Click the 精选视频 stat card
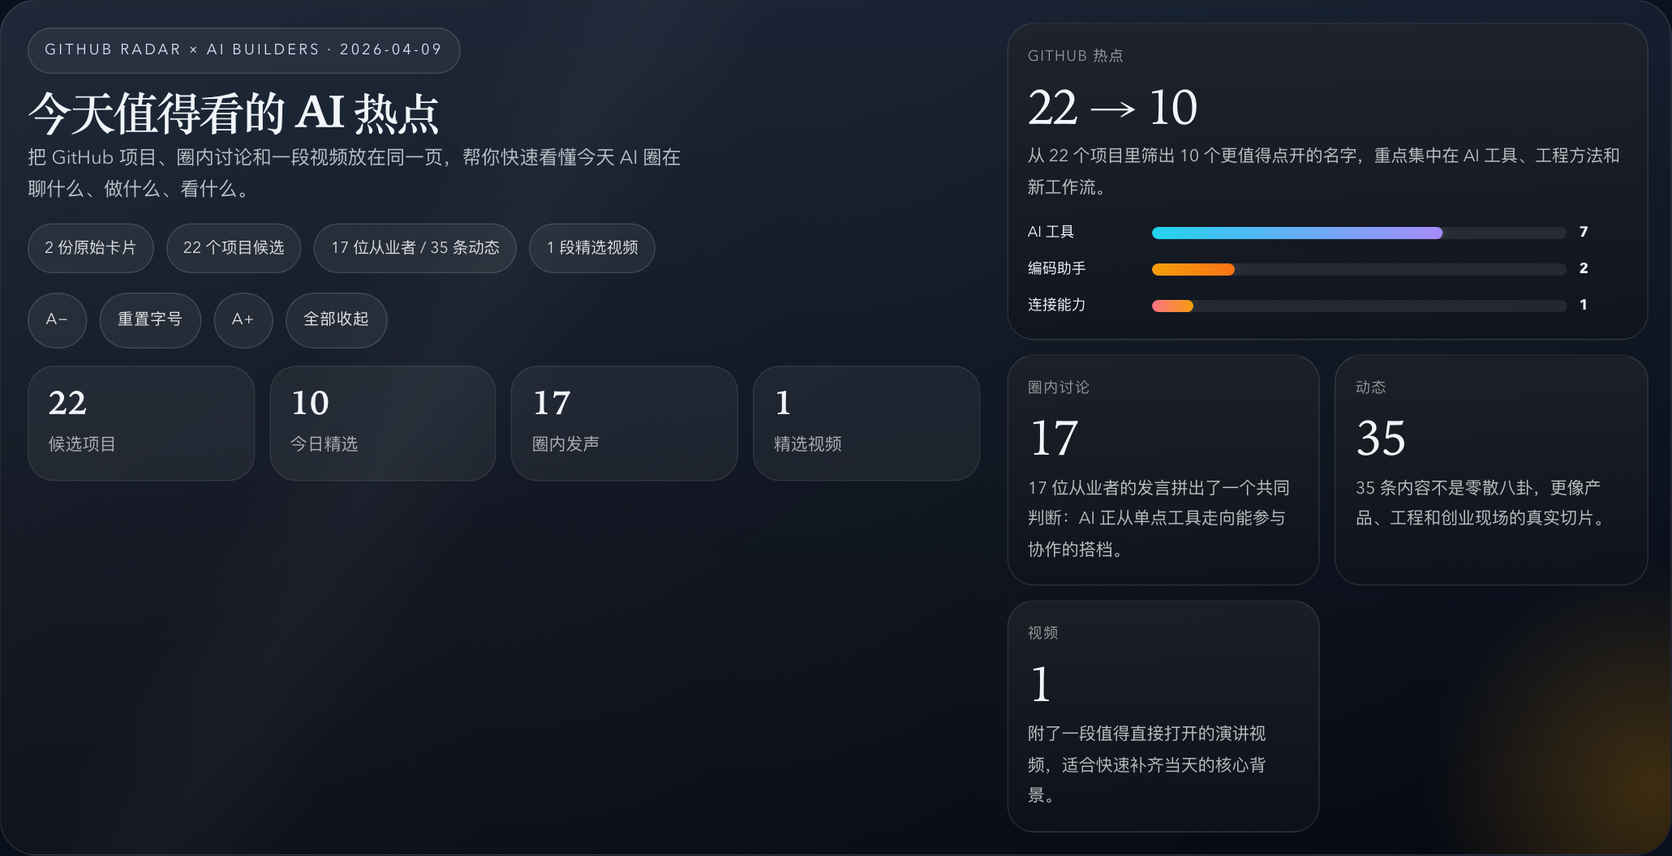 866,423
